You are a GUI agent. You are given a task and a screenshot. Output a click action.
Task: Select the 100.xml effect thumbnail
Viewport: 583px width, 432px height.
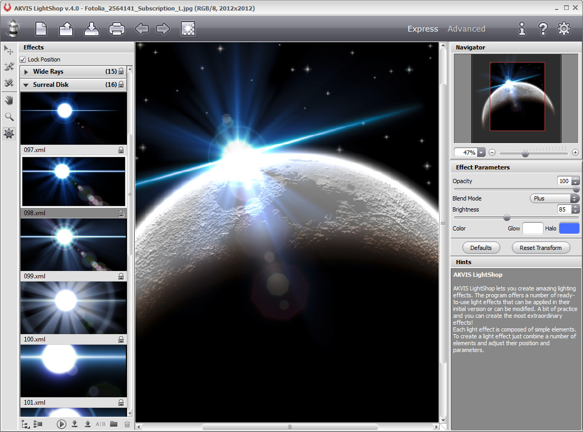[74, 308]
